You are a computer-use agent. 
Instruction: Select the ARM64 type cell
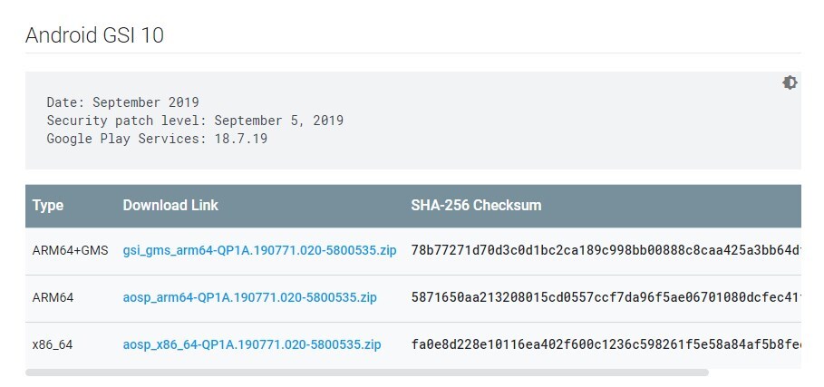pos(53,296)
